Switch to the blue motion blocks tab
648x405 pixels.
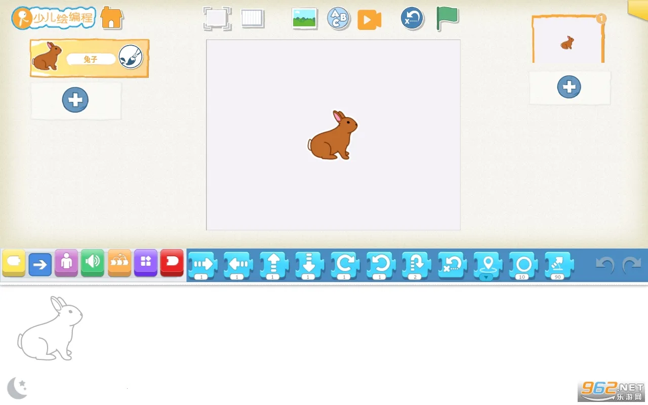tap(40, 264)
